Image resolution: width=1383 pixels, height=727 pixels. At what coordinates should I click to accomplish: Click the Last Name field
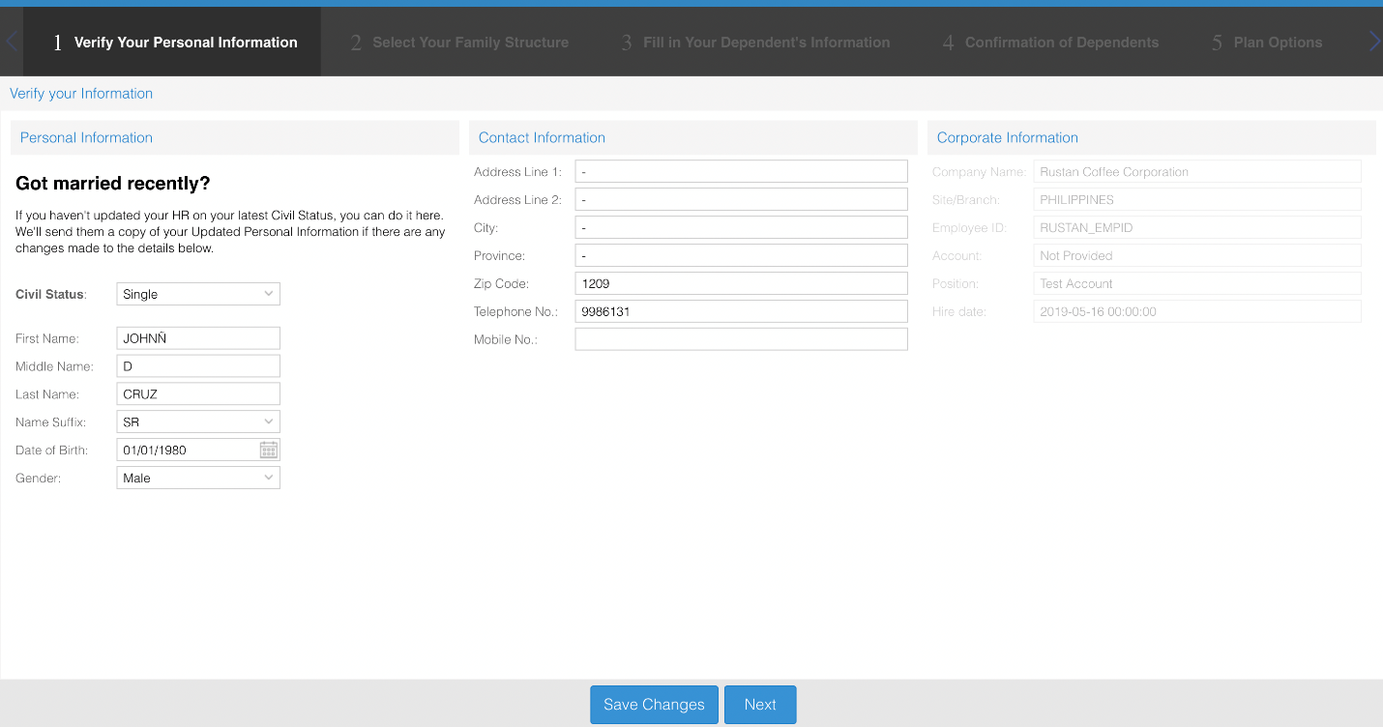coord(198,394)
